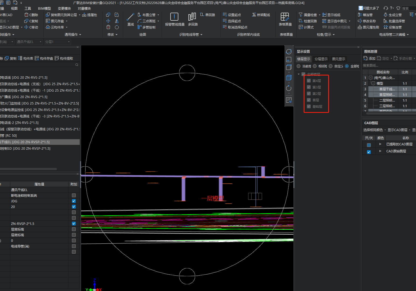Click 取消选择起点 in ribbon
416x291 pixels.
(x=235, y=27)
